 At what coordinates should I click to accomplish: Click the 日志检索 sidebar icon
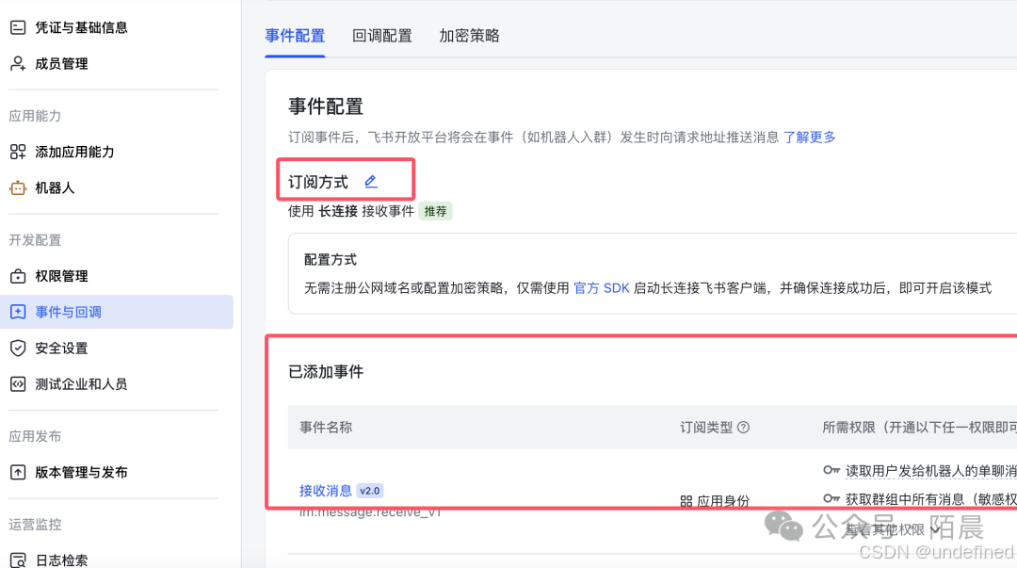(17, 558)
